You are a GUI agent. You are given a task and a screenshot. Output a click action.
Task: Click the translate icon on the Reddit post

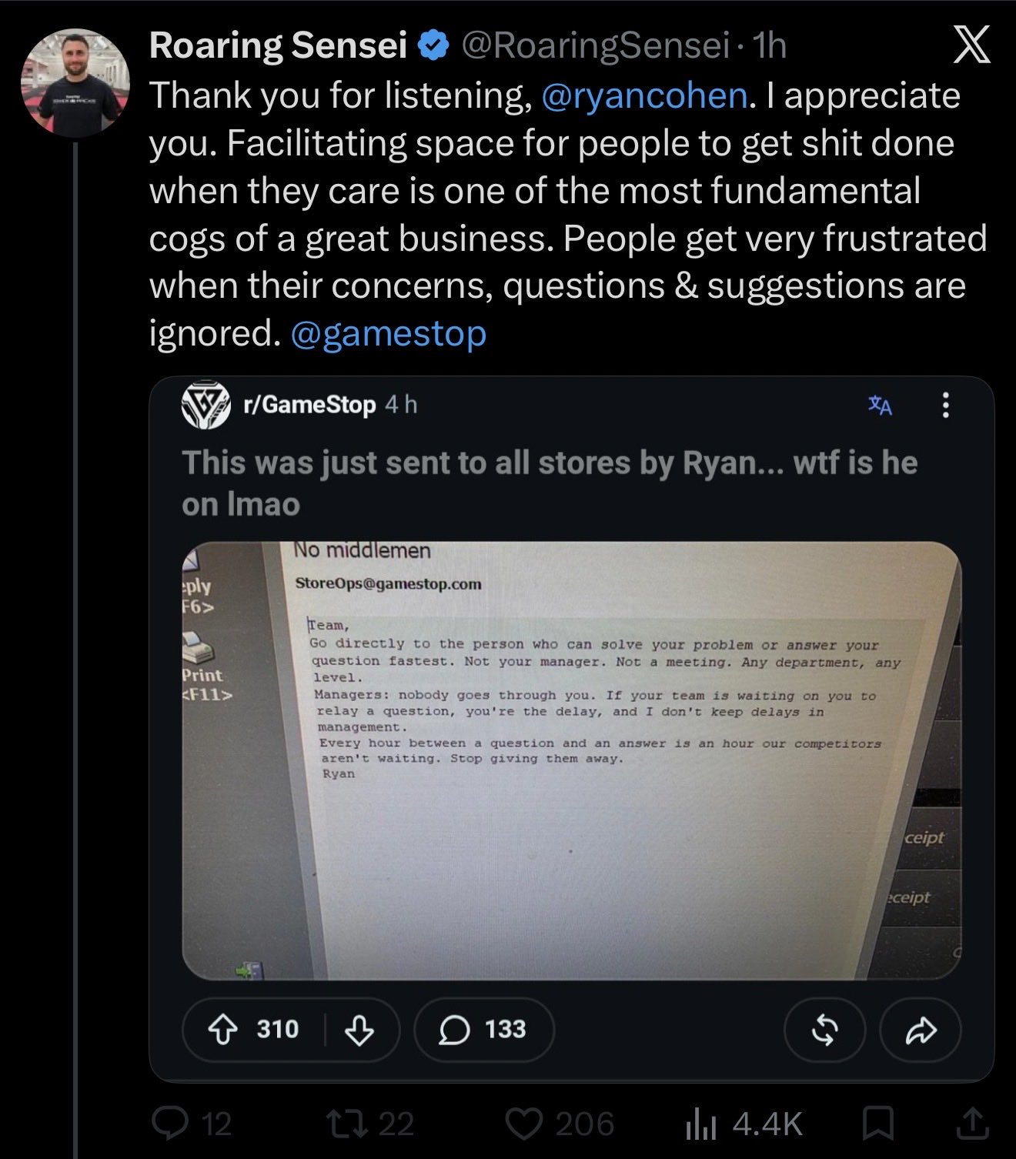[x=880, y=405]
